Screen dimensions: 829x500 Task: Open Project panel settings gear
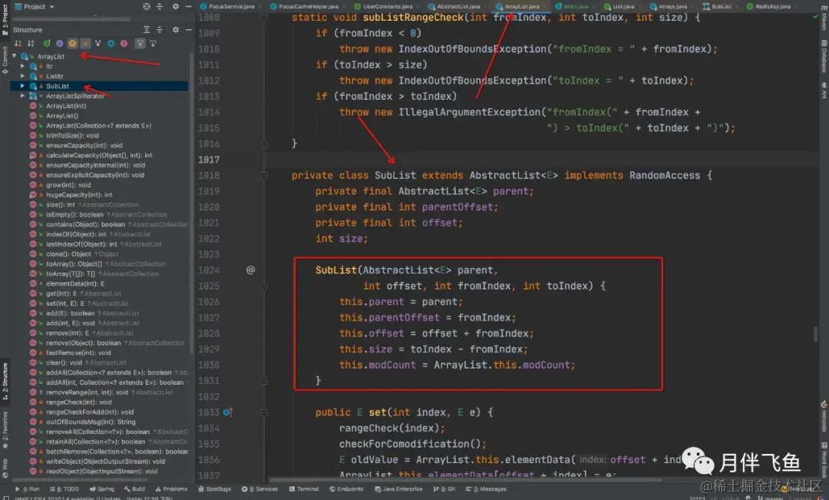click(x=176, y=6)
